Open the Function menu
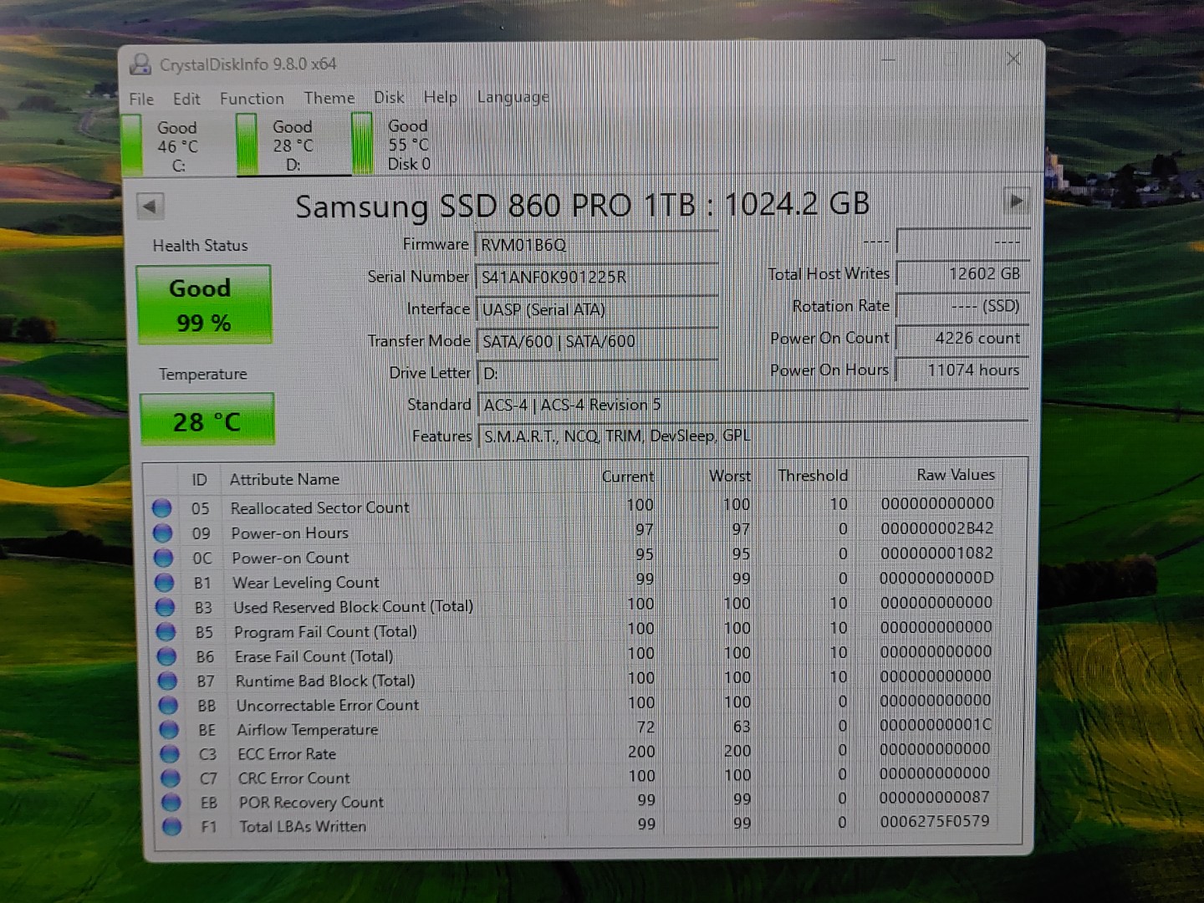Image resolution: width=1204 pixels, height=903 pixels. pos(252,99)
